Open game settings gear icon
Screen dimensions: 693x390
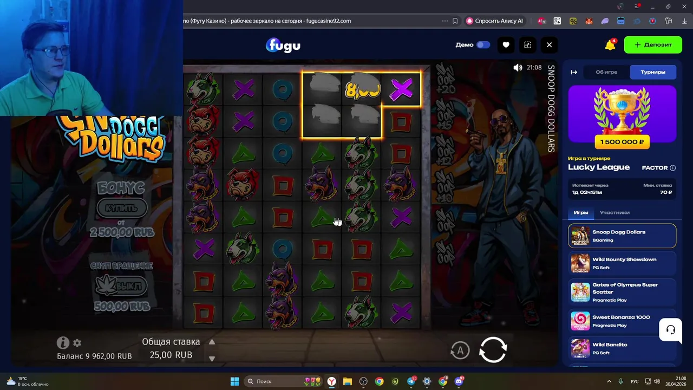(x=77, y=343)
